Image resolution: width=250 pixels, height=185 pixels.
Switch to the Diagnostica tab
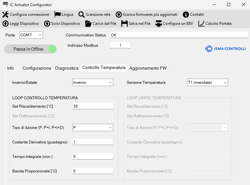67,68
